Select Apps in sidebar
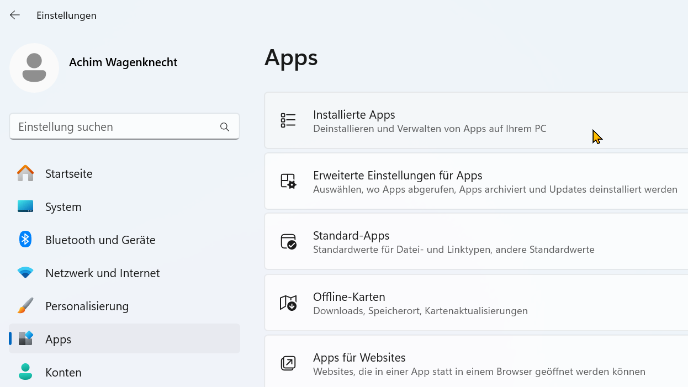 tap(124, 338)
